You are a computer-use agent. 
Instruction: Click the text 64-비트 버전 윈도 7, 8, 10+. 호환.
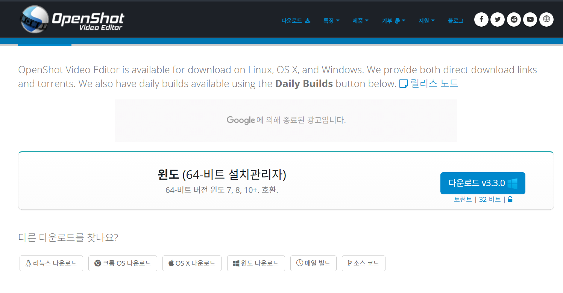222,190
